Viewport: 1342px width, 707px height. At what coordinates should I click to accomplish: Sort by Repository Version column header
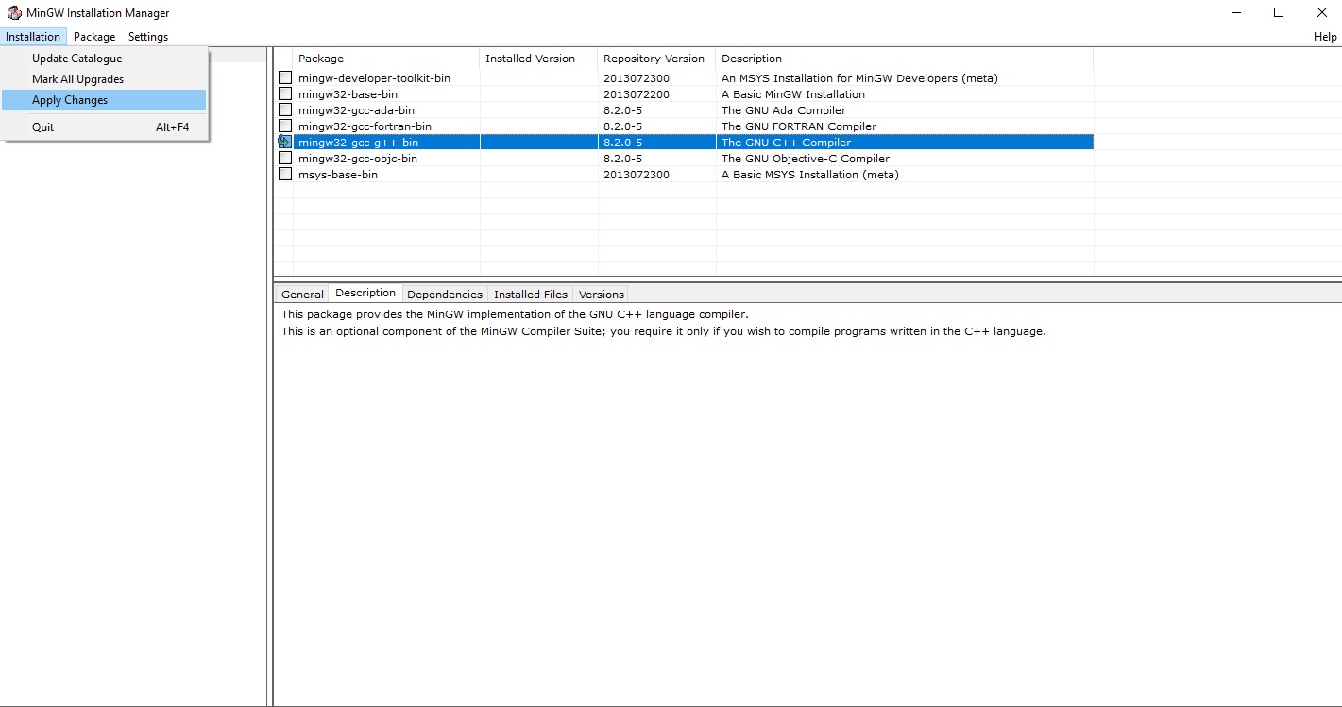657,59
